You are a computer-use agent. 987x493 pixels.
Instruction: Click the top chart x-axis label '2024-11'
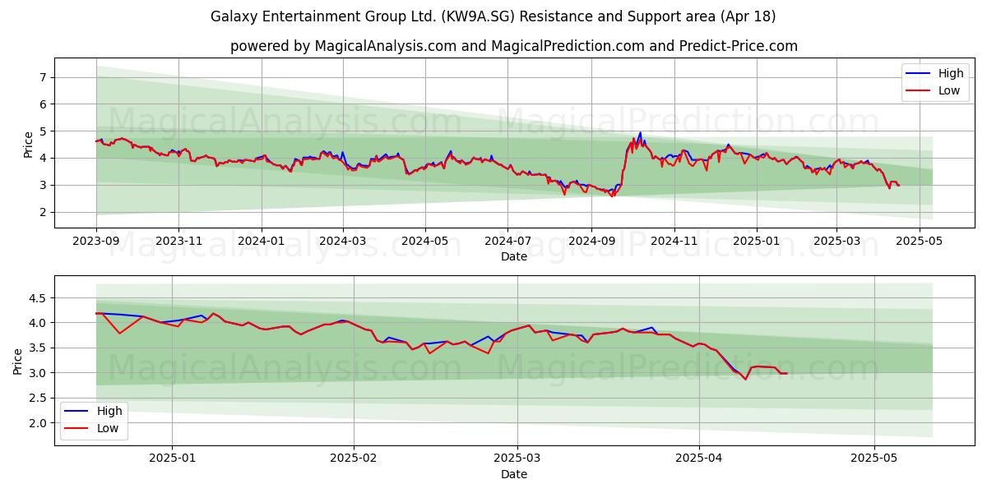tap(674, 242)
